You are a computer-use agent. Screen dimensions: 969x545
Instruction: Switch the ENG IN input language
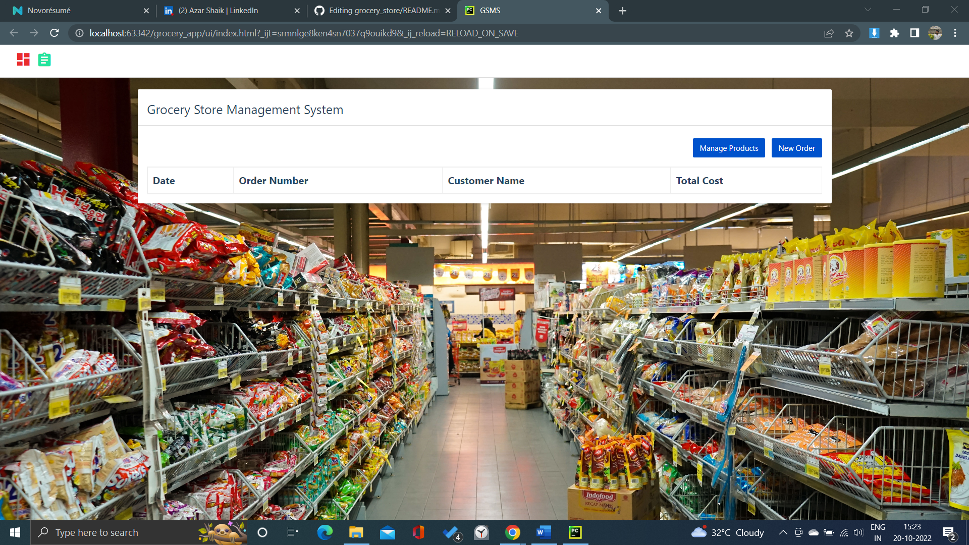878,532
